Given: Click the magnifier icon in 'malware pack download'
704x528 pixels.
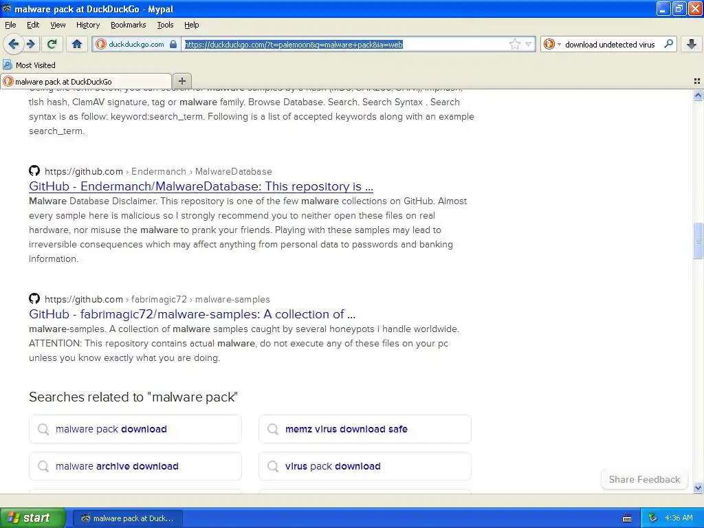Looking at the screenshot, I should click(x=43, y=429).
